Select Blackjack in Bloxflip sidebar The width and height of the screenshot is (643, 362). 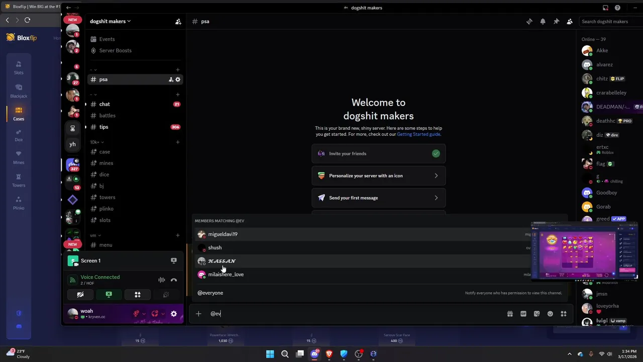19,91
